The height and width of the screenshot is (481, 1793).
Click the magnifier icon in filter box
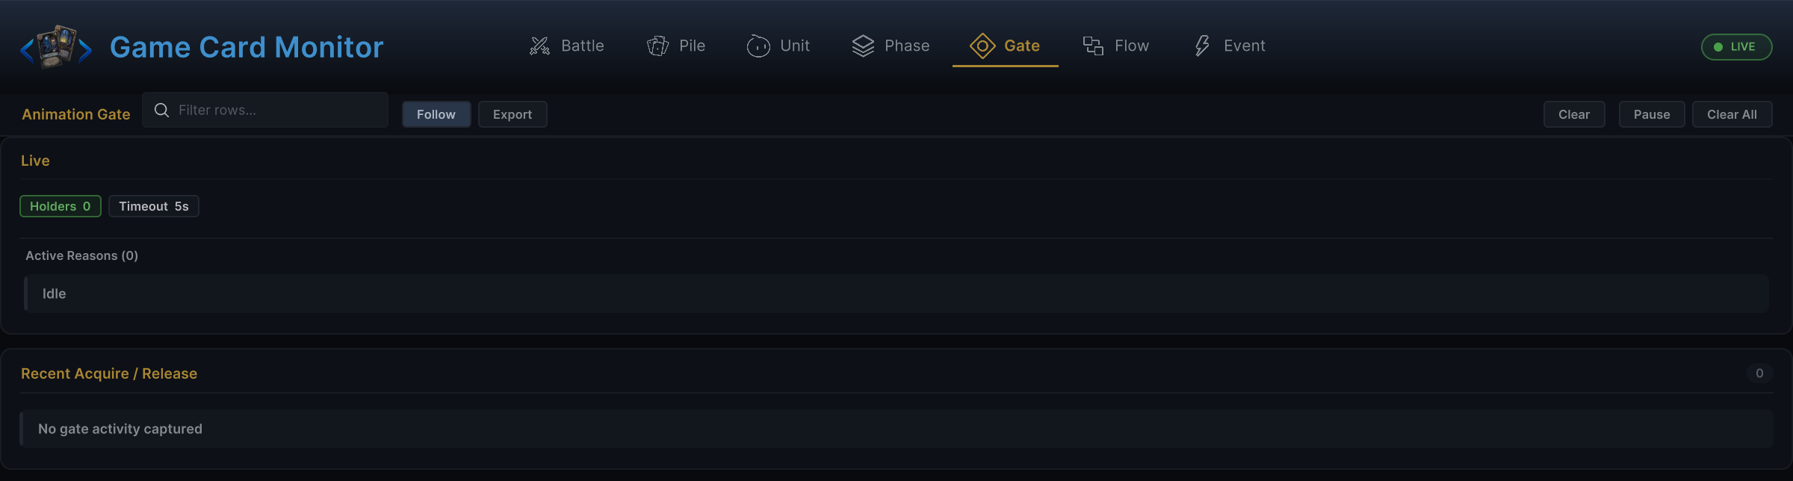161,111
